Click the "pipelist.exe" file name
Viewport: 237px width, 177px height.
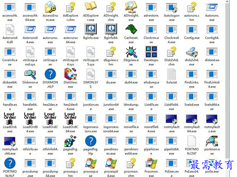pyautogui.click(x=151, y=151)
